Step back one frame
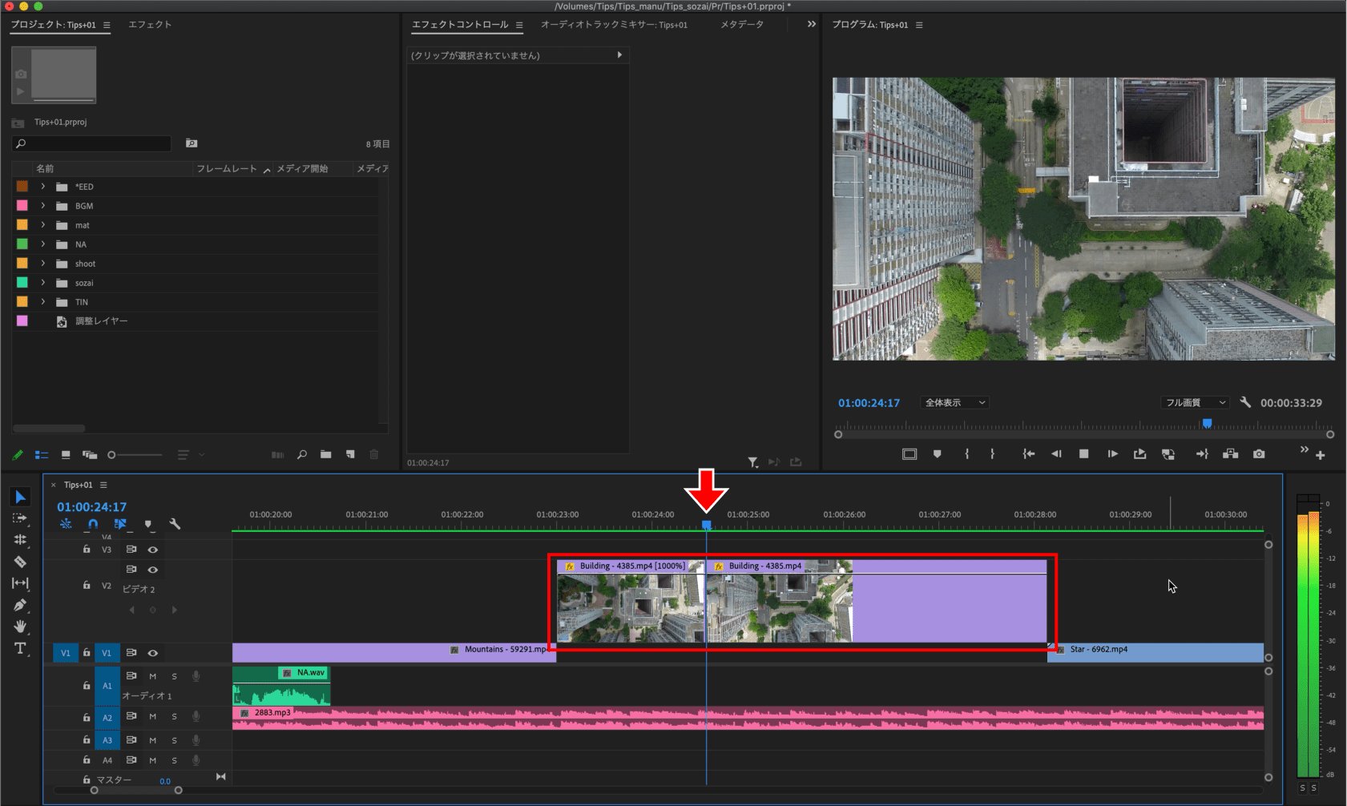Viewport: 1347px width, 806px height. point(1056,454)
